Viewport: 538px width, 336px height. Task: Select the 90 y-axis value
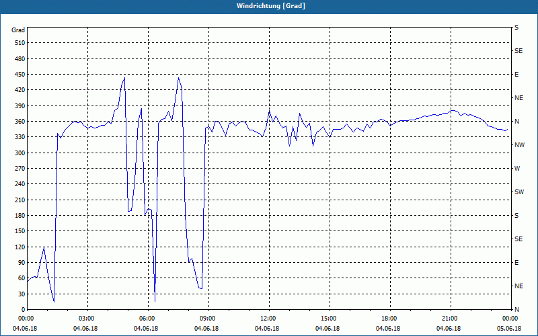(x=22, y=263)
